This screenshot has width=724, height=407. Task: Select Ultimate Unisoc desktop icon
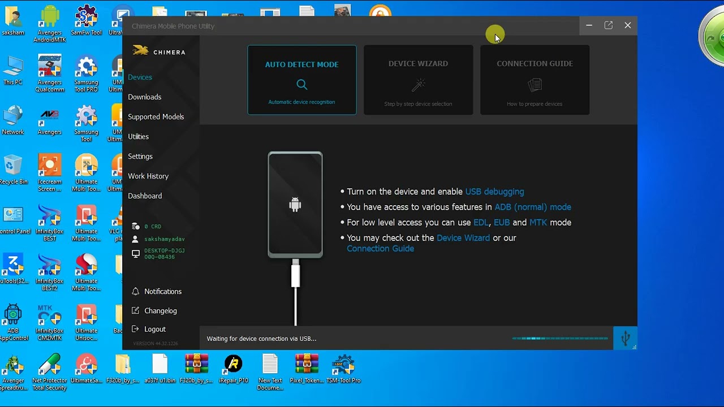[86, 322]
